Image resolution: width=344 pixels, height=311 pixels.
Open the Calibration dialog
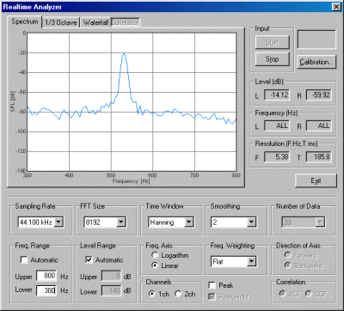[x=316, y=62]
